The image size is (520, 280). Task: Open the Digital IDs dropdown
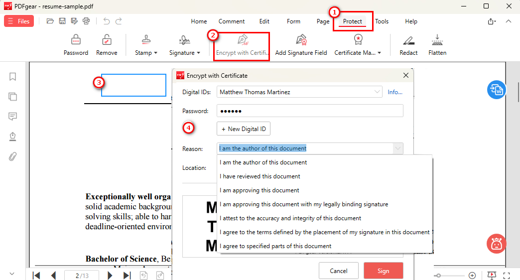coord(299,92)
